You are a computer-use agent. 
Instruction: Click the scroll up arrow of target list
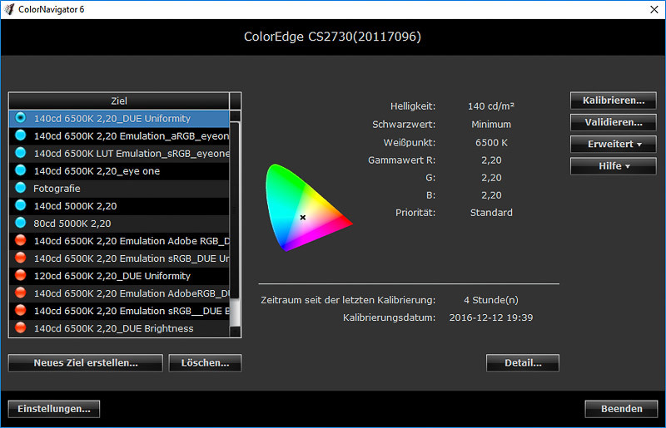click(235, 116)
